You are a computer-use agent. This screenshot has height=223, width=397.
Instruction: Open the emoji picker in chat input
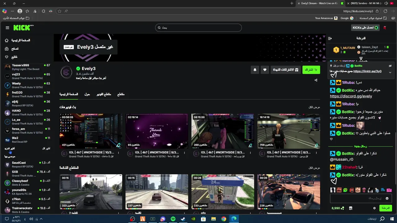tap(387, 199)
